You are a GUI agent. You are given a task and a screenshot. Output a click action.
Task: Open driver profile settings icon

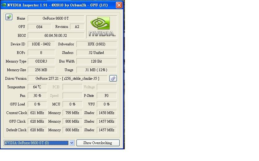(x=113, y=79)
